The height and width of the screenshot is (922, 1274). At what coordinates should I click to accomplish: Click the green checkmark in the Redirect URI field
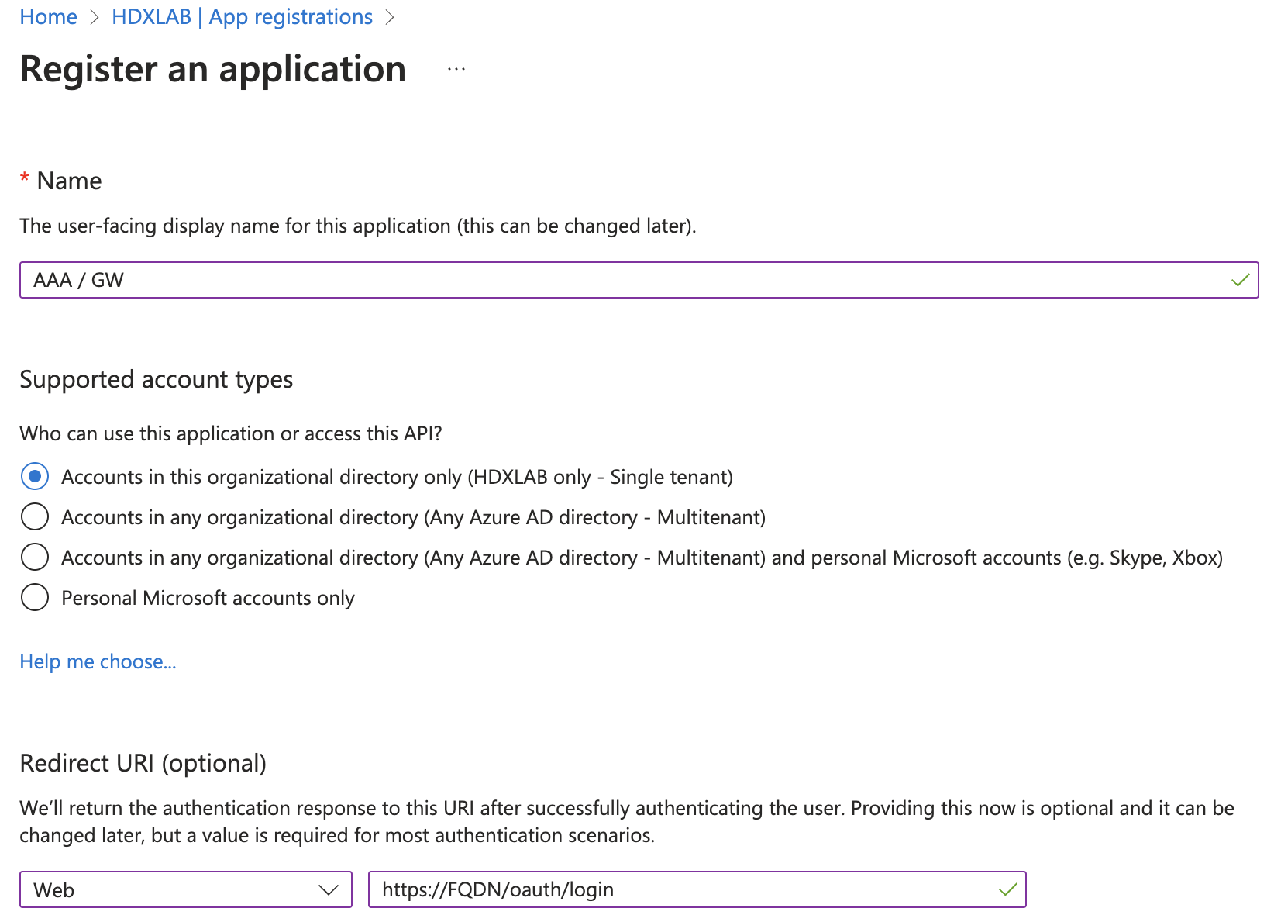pos(1007,889)
